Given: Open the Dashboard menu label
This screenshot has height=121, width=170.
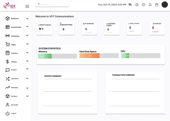Looking at the screenshot, I should click(x=15, y=18).
